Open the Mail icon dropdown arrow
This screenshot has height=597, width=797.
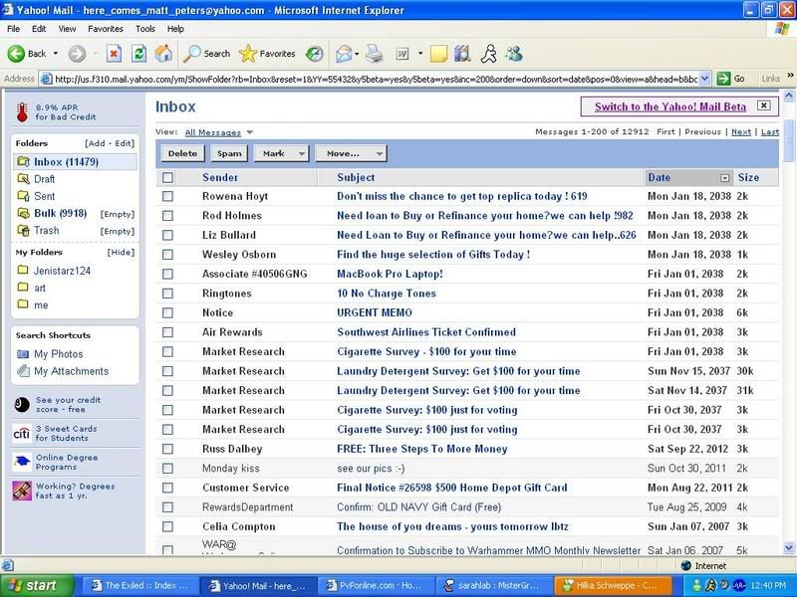coord(357,54)
